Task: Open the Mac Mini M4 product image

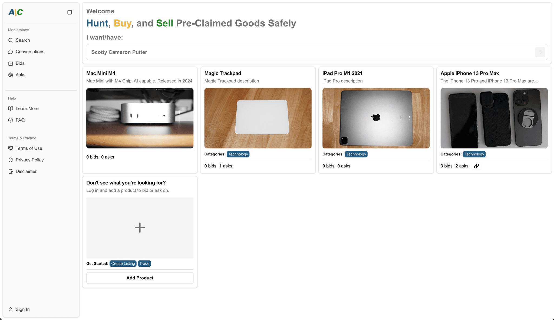Action: (140, 118)
